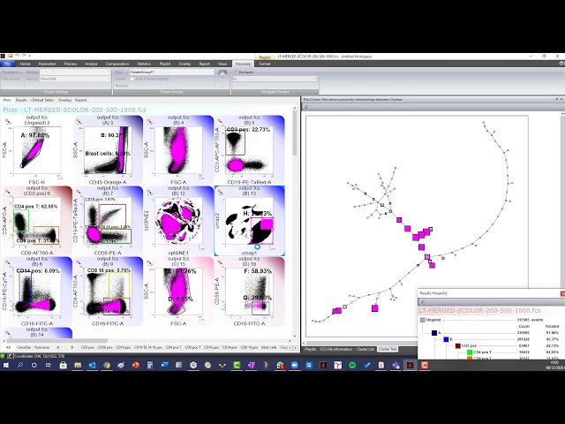Click zoom icon on the optSNE1 plot
The image size is (565, 424).
(x=149, y=193)
